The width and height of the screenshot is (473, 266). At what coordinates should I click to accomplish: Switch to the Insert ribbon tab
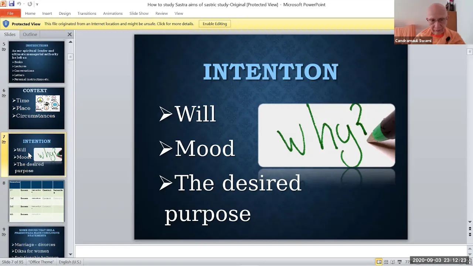click(47, 13)
